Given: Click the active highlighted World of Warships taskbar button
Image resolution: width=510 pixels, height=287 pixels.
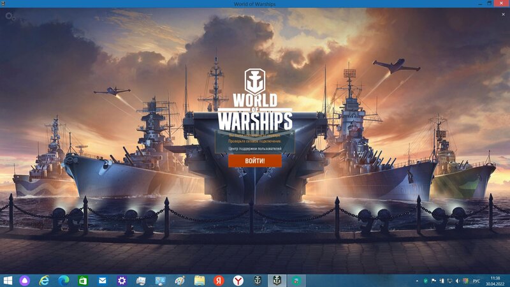Looking at the screenshot, I should click(277, 281).
